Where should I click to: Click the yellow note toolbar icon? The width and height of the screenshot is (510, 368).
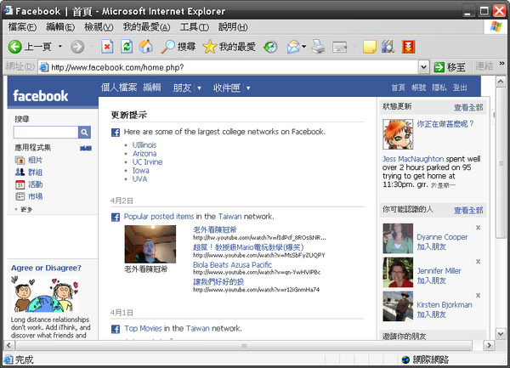click(x=369, y=47)
